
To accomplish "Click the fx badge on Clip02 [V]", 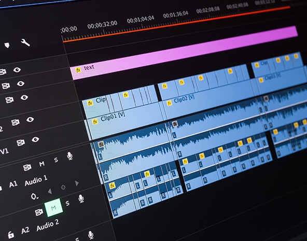I will point(169,103).
